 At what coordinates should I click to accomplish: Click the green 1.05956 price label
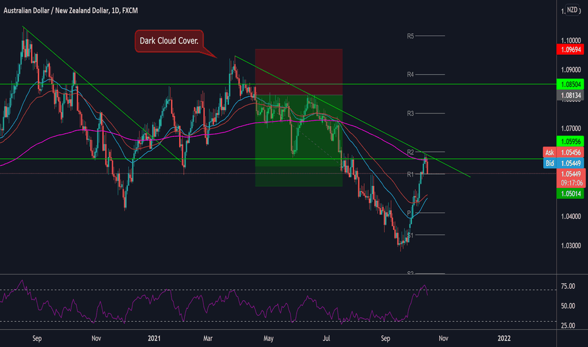pyautogui.click(x=570, y=141)
